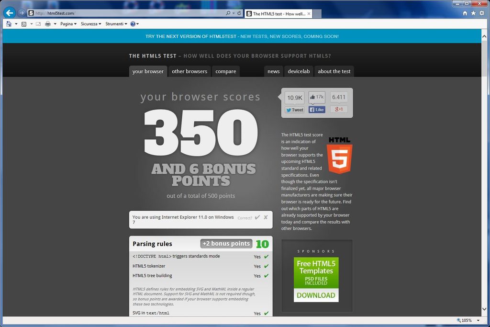Click the 10.9K tweet count bubble
Image resolution: width=490 pixels, height=327 pixels.
click(x=295, y=98)
